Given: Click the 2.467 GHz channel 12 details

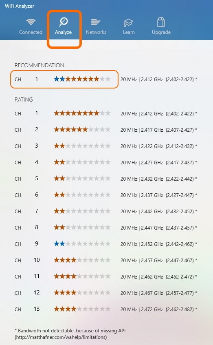Looking at the screenshot, I should point(159,293).
